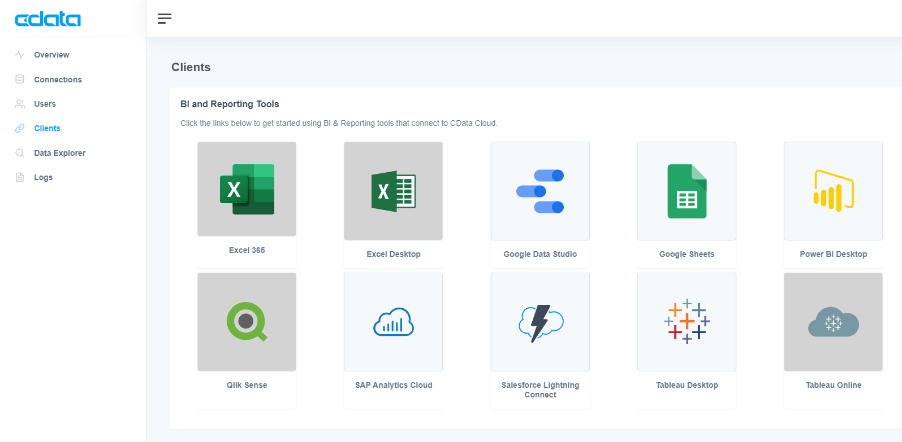Open Users in the sidebar
The image size is (902, 442).
pyautogui.click(x=45, y=104)
